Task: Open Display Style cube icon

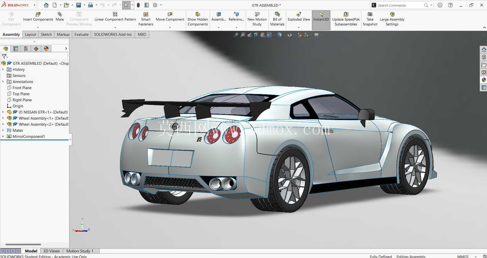Action: pos(280,35)
